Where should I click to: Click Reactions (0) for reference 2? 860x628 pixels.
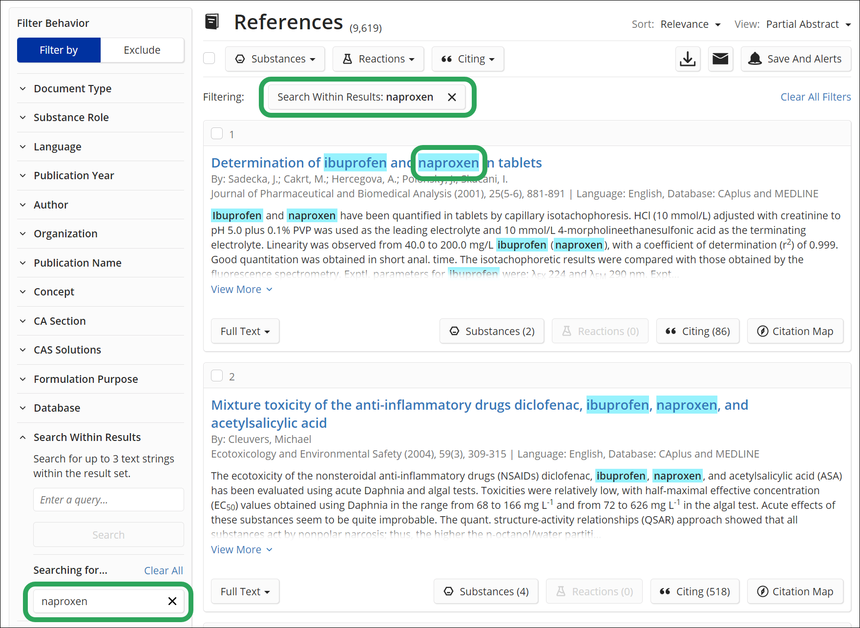click(x=594, y=591)
